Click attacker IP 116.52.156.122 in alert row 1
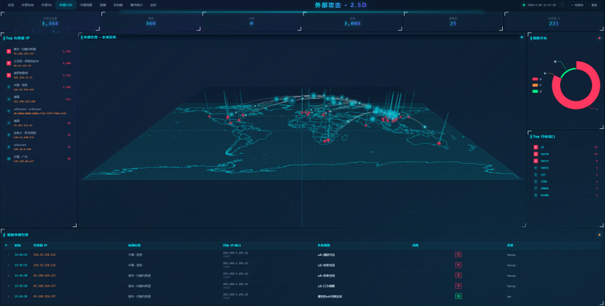 45,255
